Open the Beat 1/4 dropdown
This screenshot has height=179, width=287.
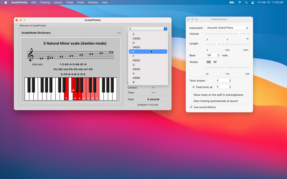(213, 55)
